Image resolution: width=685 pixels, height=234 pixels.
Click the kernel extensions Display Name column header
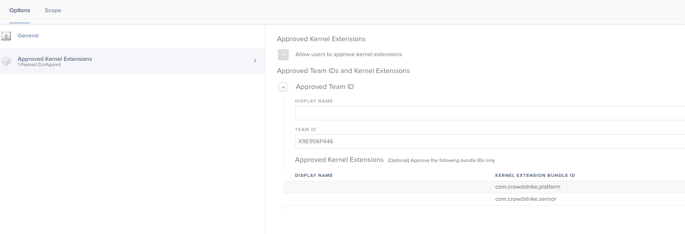313,175
